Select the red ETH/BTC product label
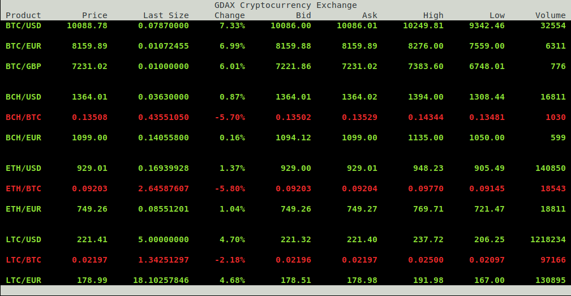 coord(23,188)
